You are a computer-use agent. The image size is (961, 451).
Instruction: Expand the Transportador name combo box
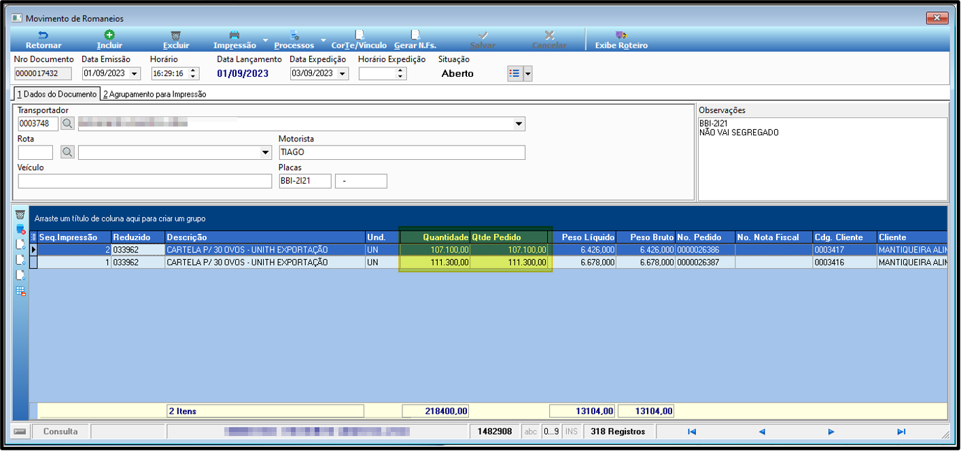(519, 124)
